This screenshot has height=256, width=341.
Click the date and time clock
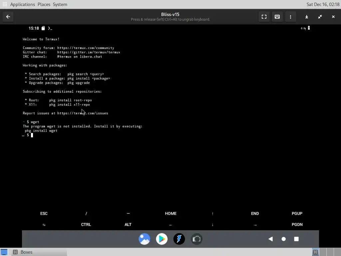coord(323,4)
